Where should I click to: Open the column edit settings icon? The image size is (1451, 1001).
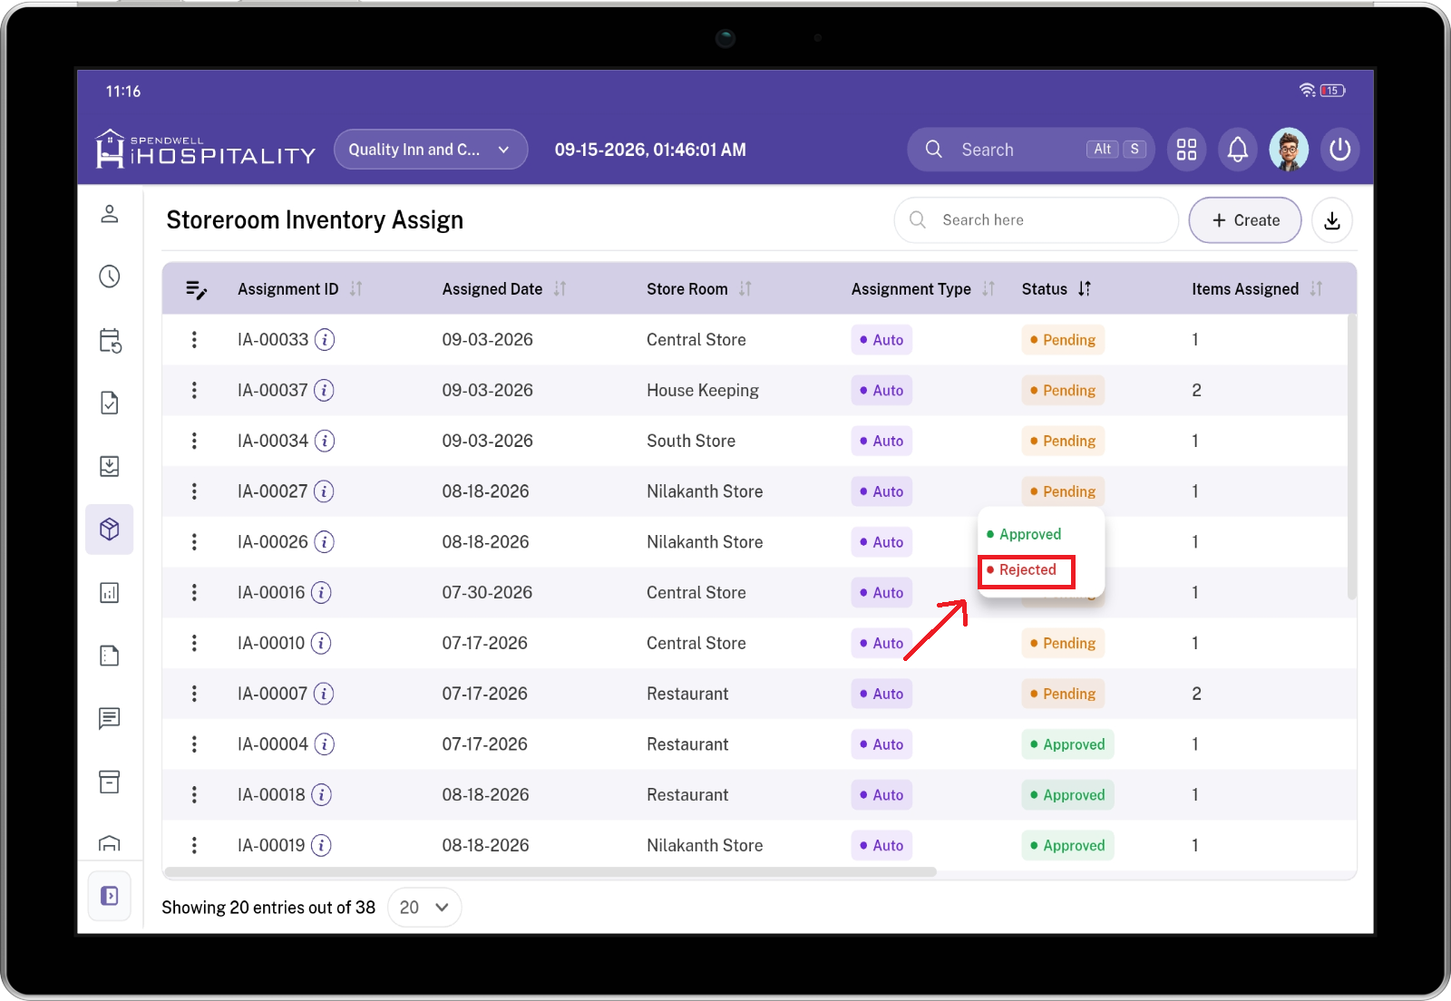[x=196, y=289]
